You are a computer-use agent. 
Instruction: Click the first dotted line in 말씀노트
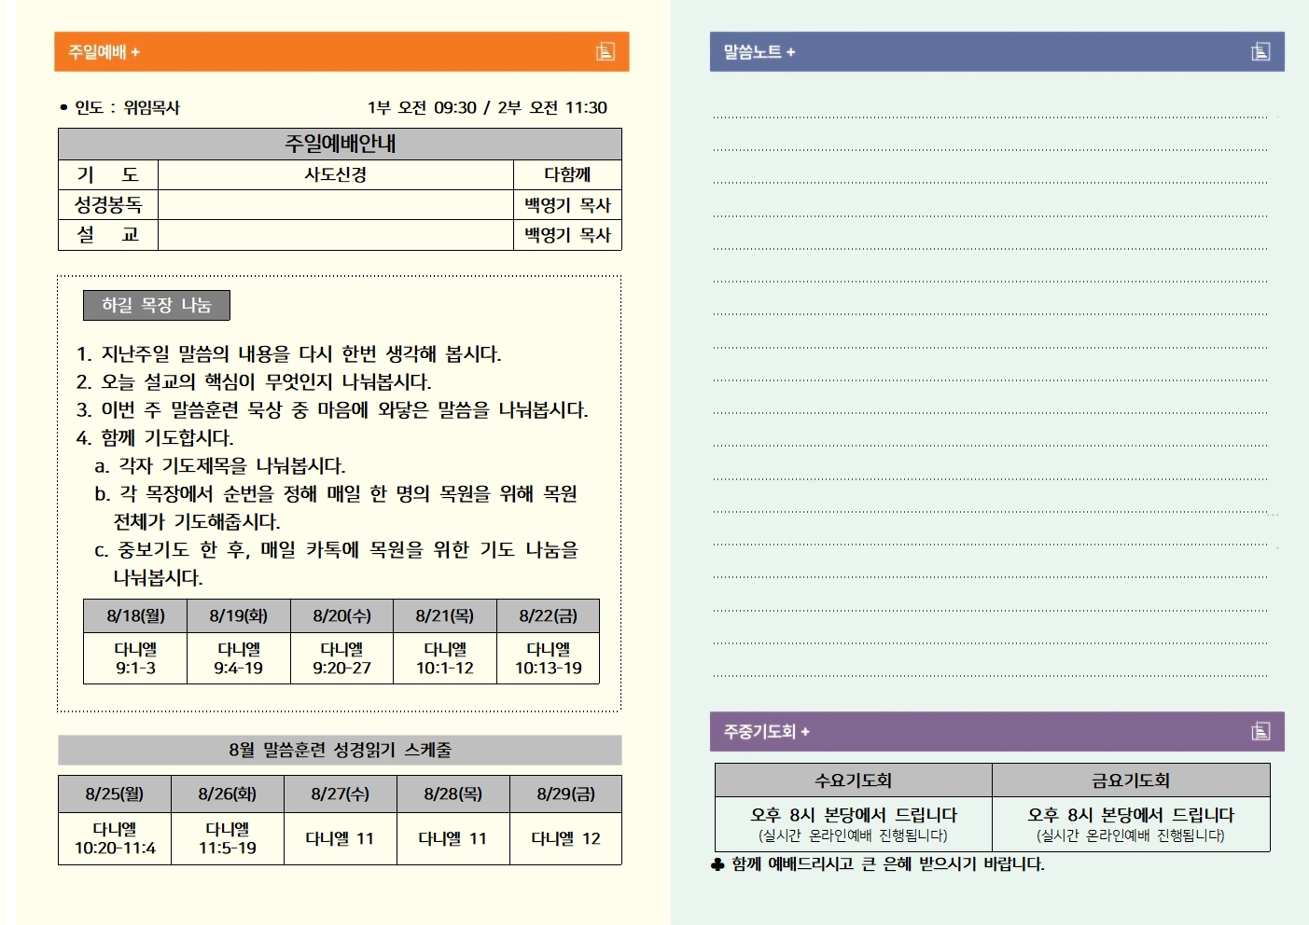[x=989, y=117]
